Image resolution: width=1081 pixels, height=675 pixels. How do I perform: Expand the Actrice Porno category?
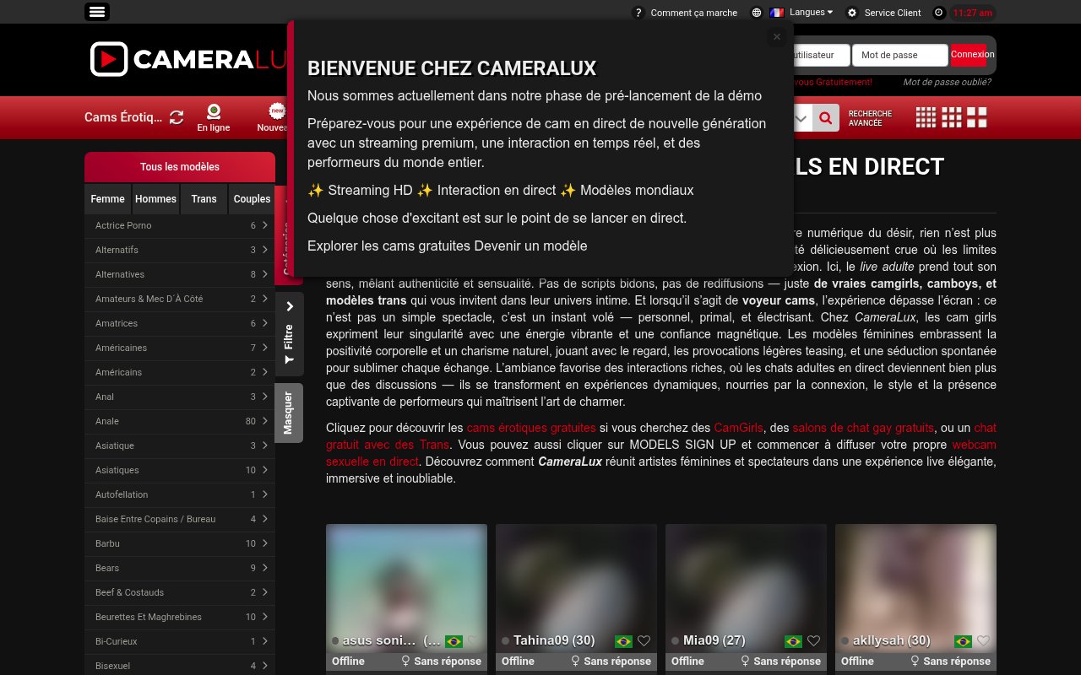180,226
